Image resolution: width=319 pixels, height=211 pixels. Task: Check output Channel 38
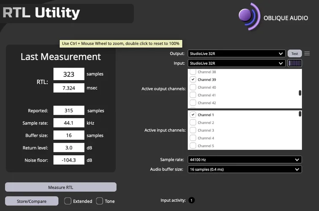coord(193,72)
